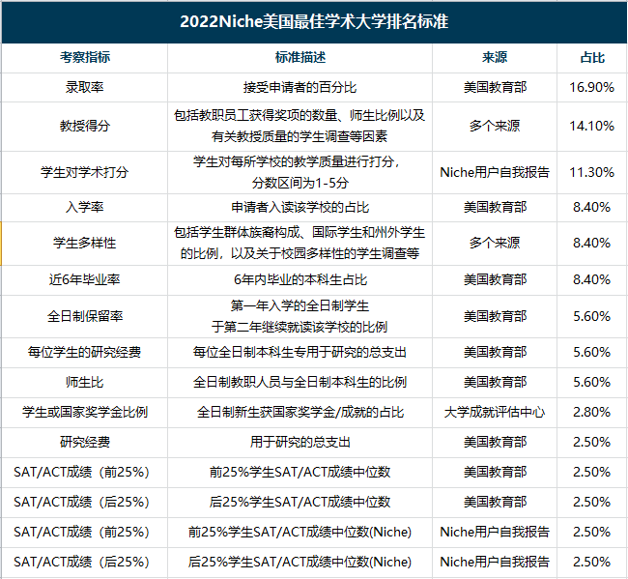Click the '全日制保留率' indicator cell

coord(84,316)
